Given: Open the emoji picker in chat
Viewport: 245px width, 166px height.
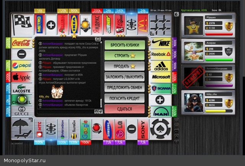Looking at the screenshot, I should 96,112.
